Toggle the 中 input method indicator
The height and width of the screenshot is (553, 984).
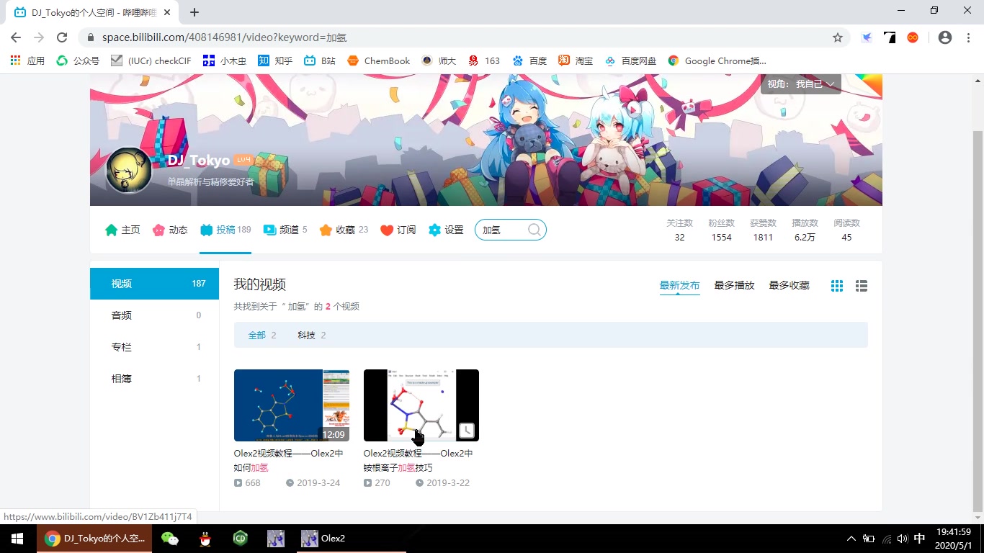pyautogui.click(x=919, y=539)
